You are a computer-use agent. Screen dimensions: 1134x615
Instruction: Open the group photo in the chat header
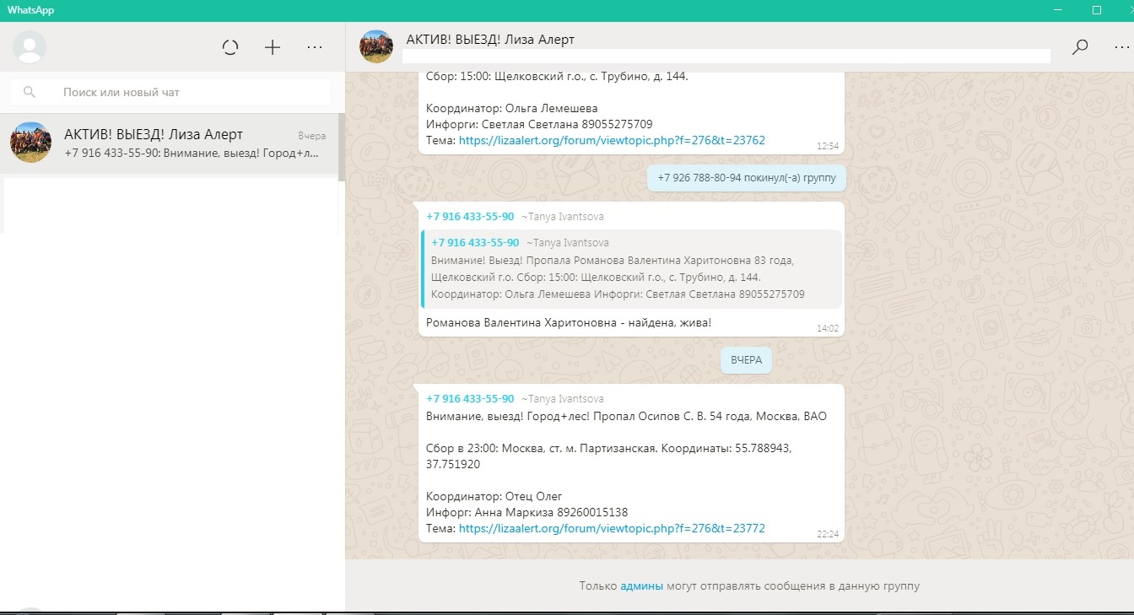tap(376, 46)
